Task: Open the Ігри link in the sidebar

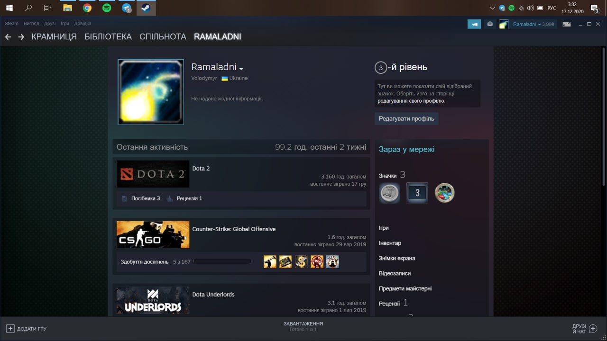Action: click(384, 228)
